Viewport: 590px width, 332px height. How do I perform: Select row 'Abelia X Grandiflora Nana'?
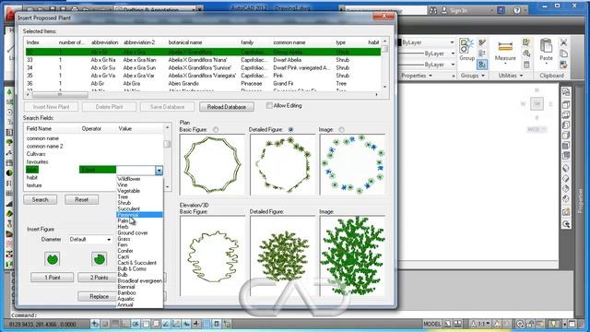(x=203, y=60)
